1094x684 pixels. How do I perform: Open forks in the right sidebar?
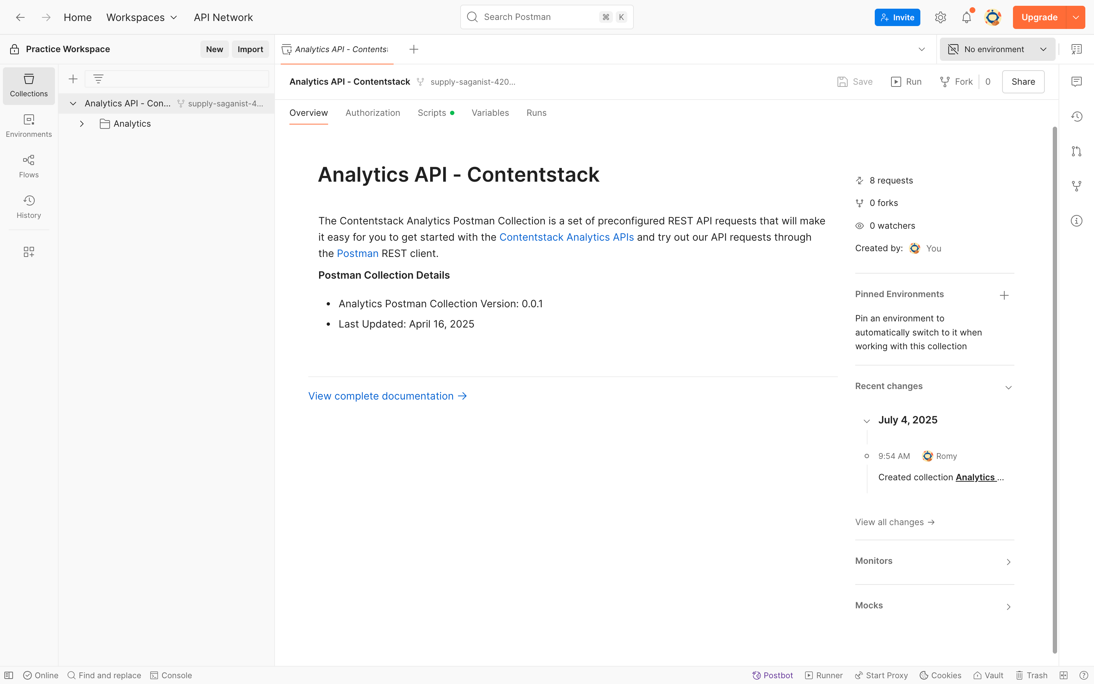pos(1076,186)
